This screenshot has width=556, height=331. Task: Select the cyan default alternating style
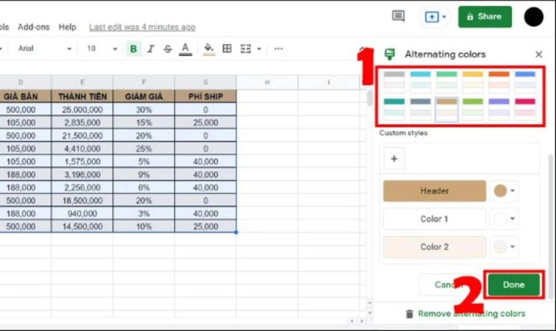click(420, 82)
